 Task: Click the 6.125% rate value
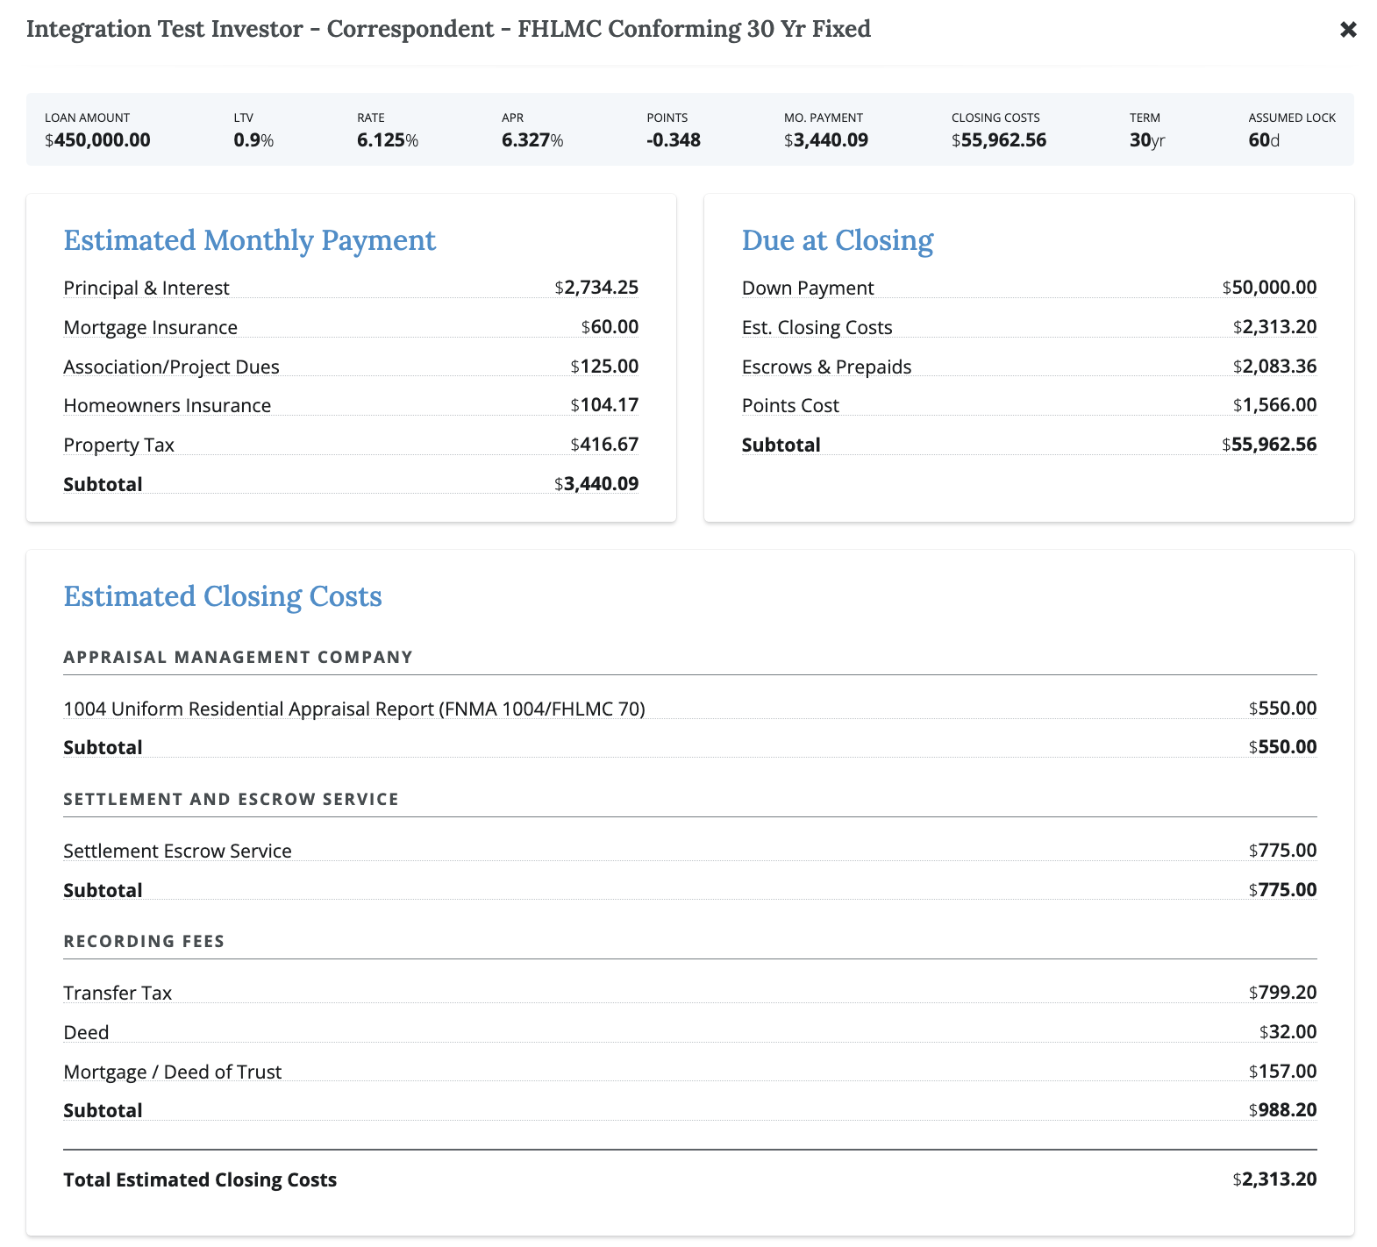tap(387, 140)
